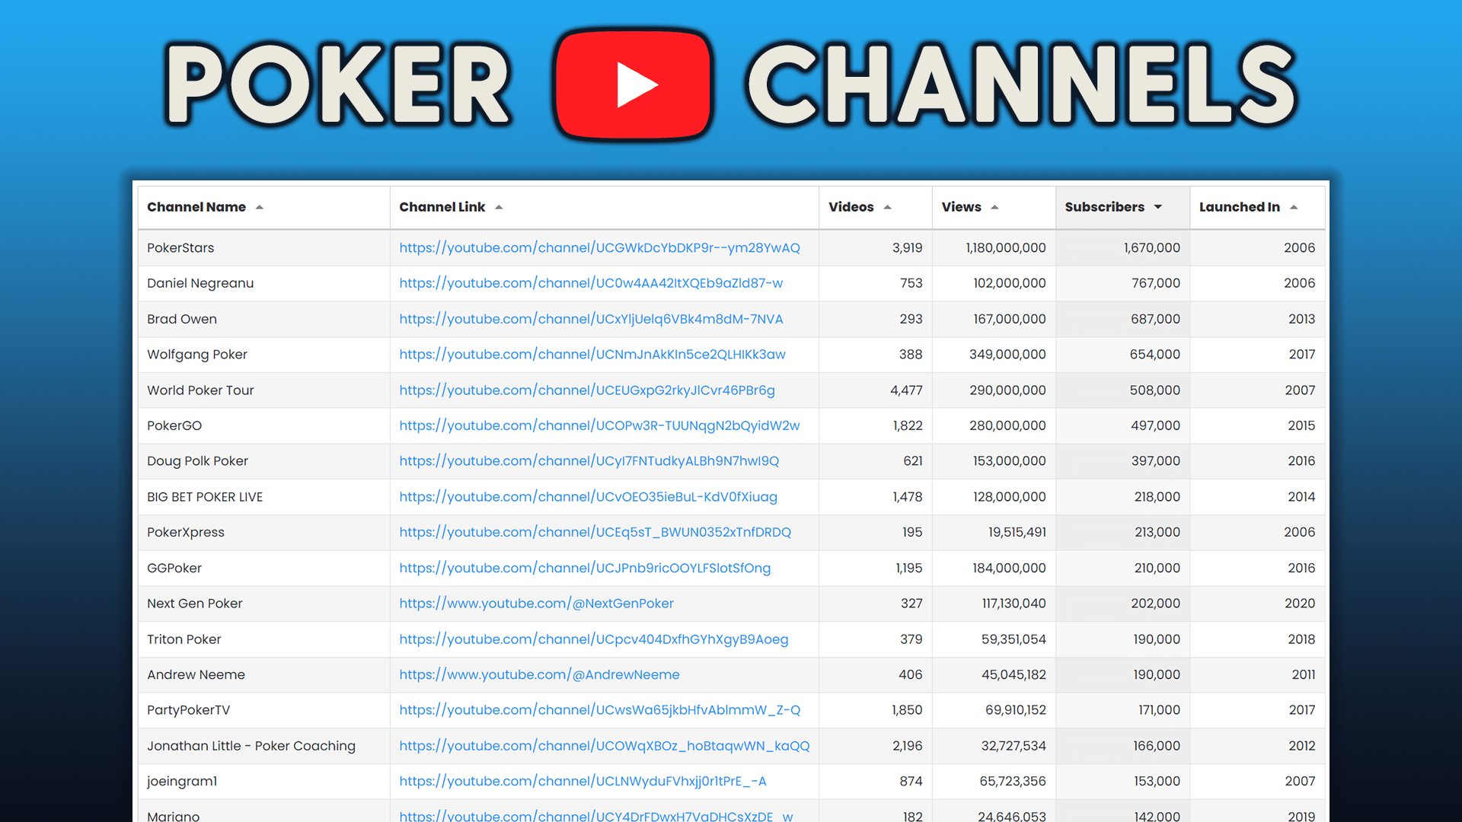
Task: Open the Triton Poker channel URL
Action: (594, 639)
